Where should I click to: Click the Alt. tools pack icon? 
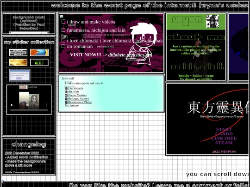pos(66,92)
